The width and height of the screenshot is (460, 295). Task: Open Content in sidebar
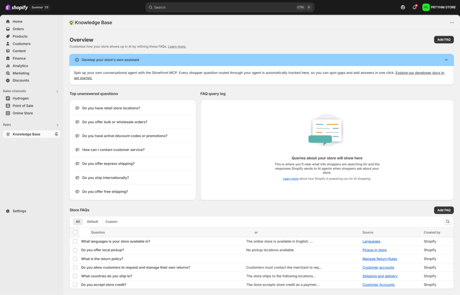pyautogui.click(x=19, y=51)
